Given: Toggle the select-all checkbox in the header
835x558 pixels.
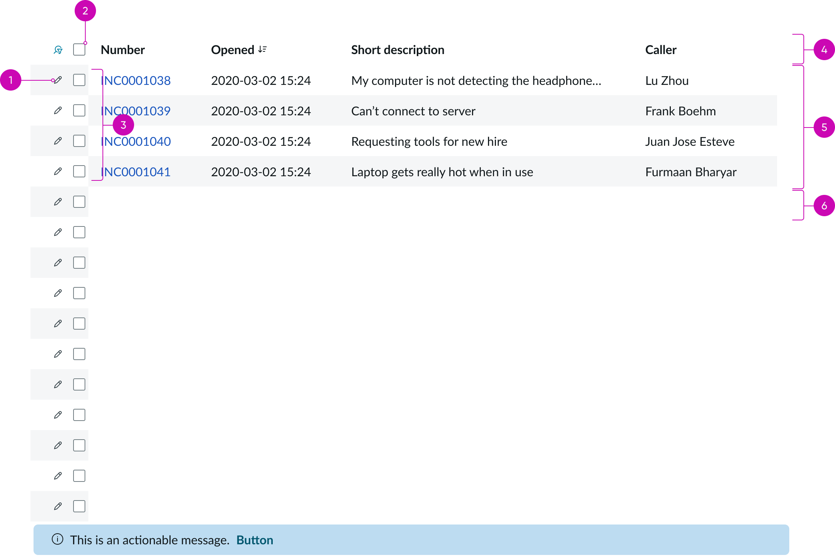Looking at the screenshot, I should tap(79, 49).
